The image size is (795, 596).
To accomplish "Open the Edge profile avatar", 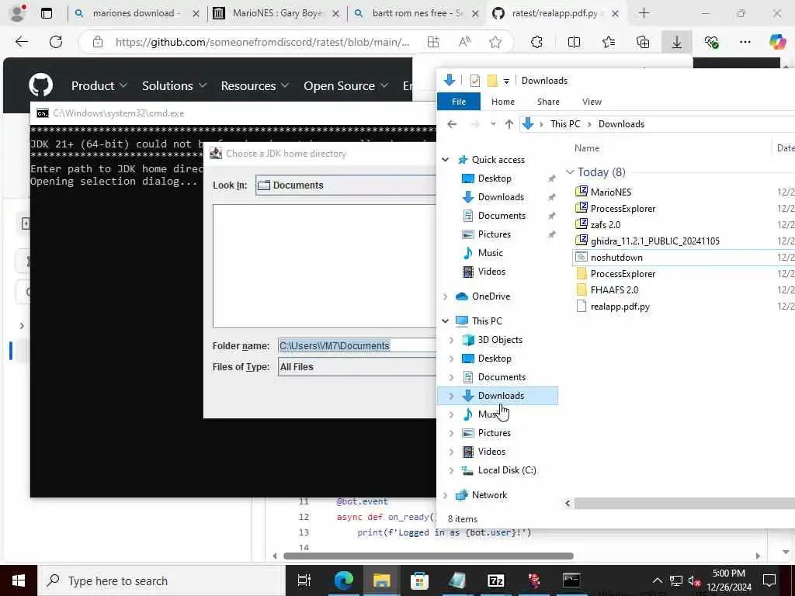I will point(18,13).
